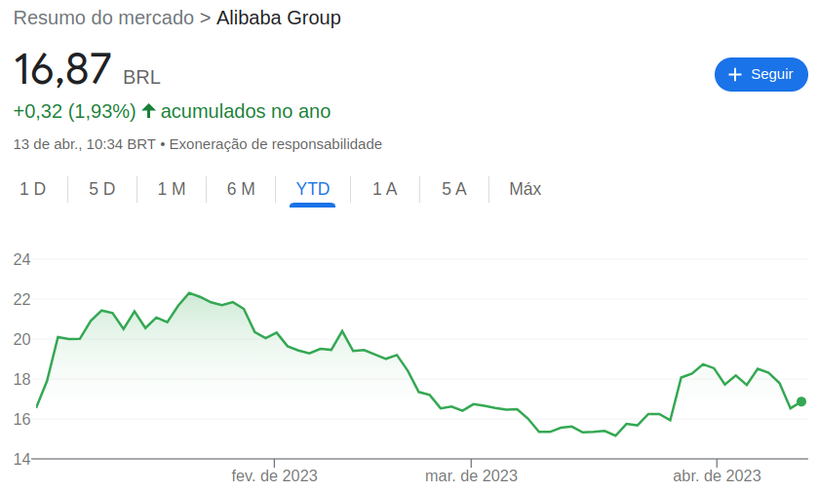Click the green current-price dot on chart
Image resolution: width=818 pixels, height=492 pixels.
click(x=801, y=401)
